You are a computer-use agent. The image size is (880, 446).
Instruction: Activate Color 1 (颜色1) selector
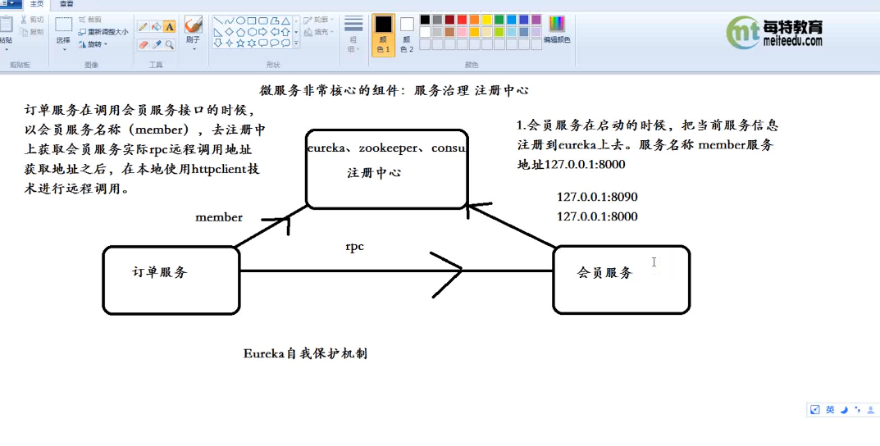pos(383,34)
